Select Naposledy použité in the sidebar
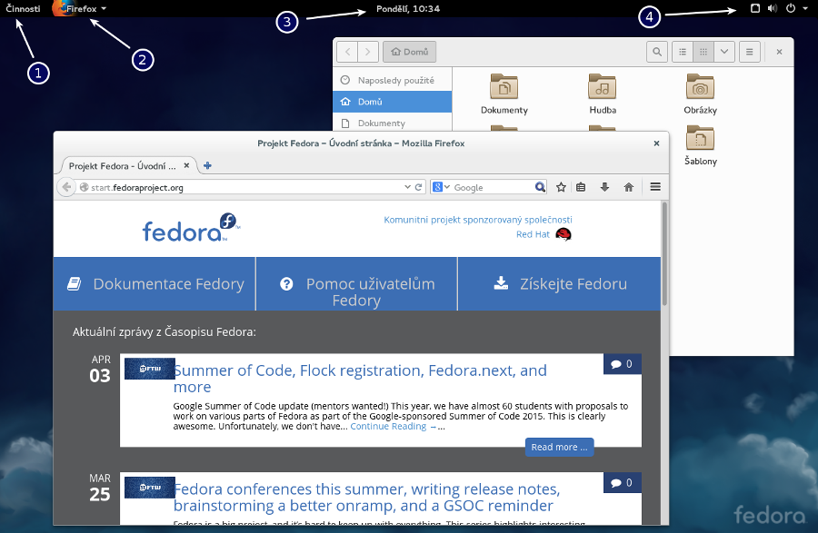 pyautogui.click(x=395, y=81)
